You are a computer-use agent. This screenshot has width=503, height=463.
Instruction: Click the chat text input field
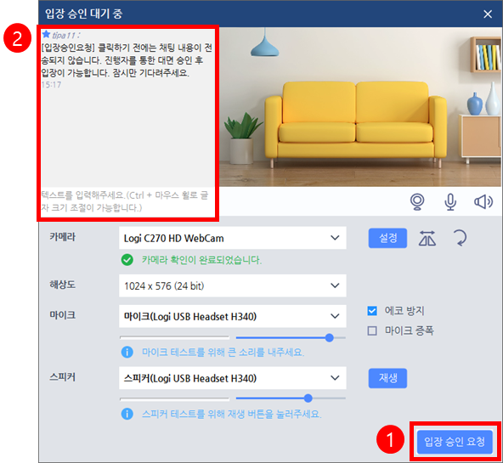127,201
